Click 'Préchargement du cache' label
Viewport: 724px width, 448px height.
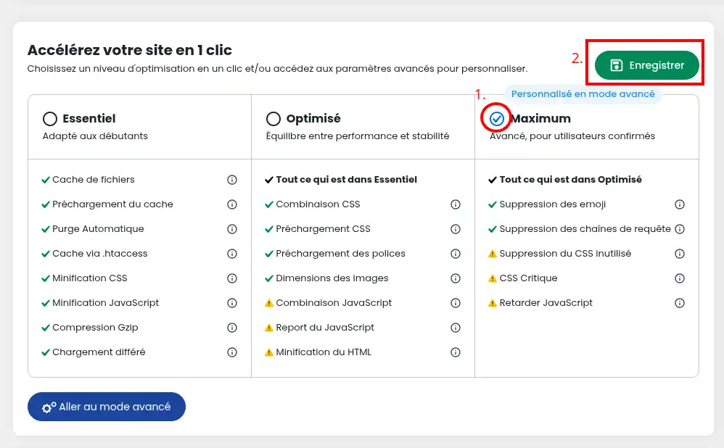tap(112, 204)
